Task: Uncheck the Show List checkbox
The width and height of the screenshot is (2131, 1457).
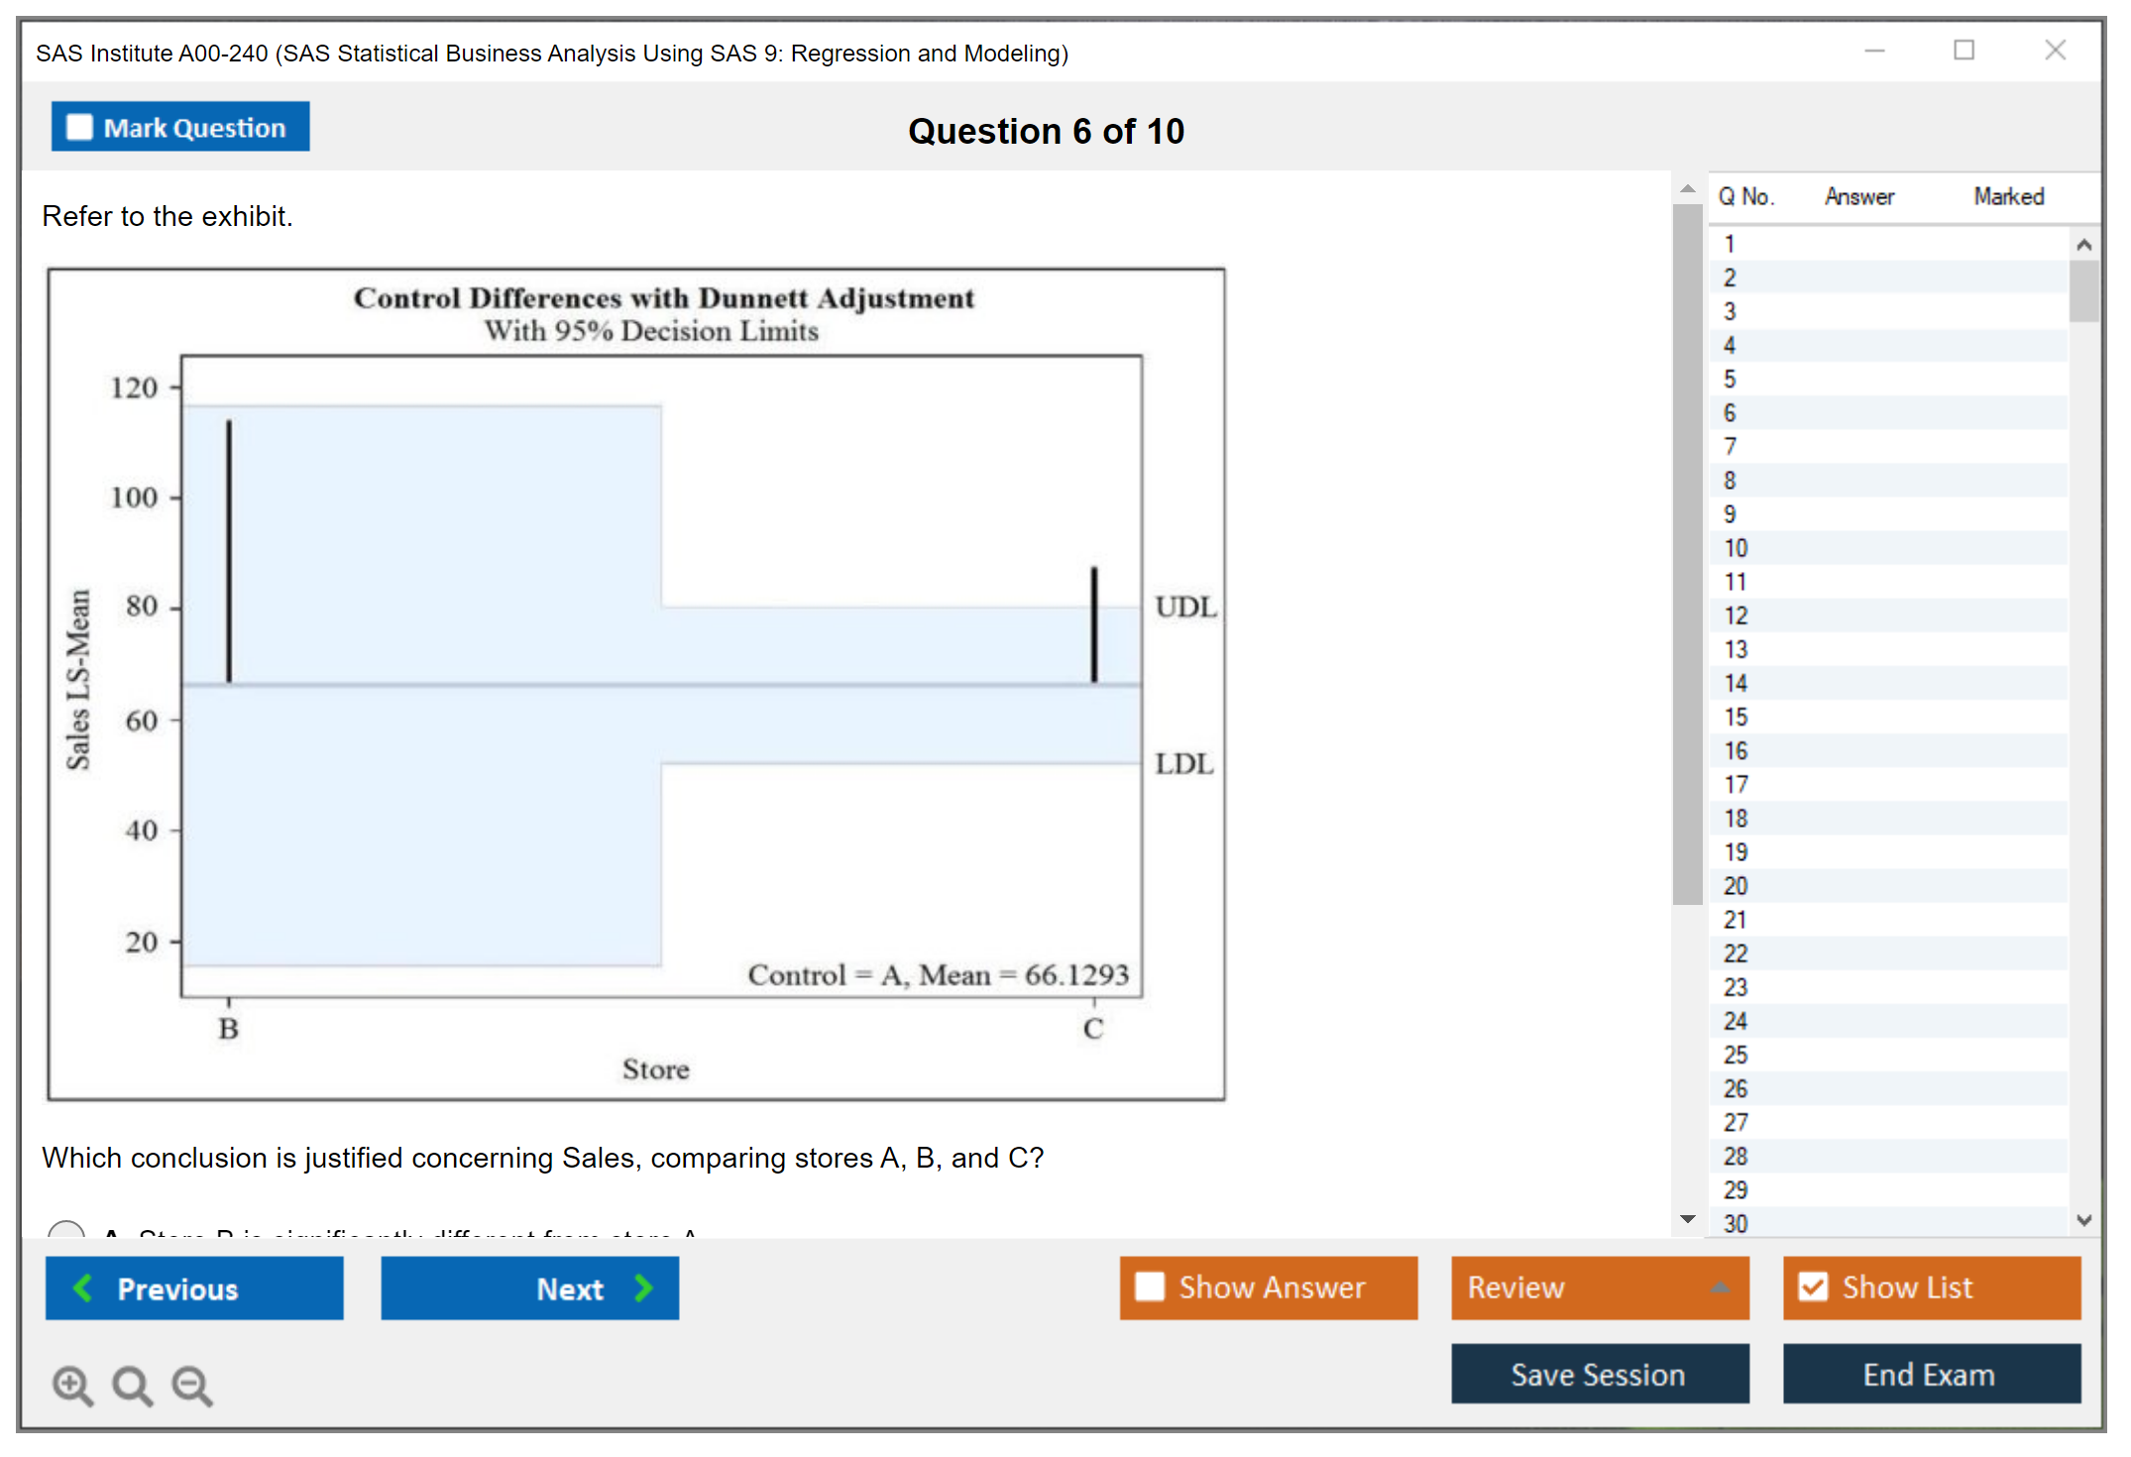Action: [x=1813, y=1287]
